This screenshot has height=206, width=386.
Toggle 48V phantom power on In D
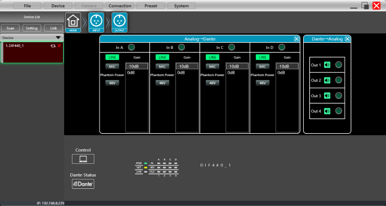263,83
